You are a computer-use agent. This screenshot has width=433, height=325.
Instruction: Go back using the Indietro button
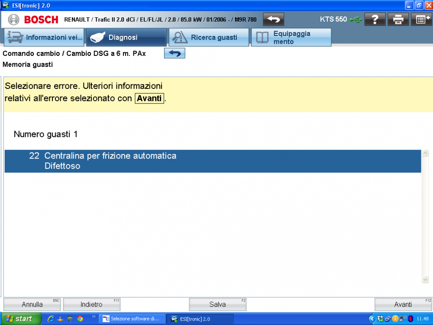(91, 304)
